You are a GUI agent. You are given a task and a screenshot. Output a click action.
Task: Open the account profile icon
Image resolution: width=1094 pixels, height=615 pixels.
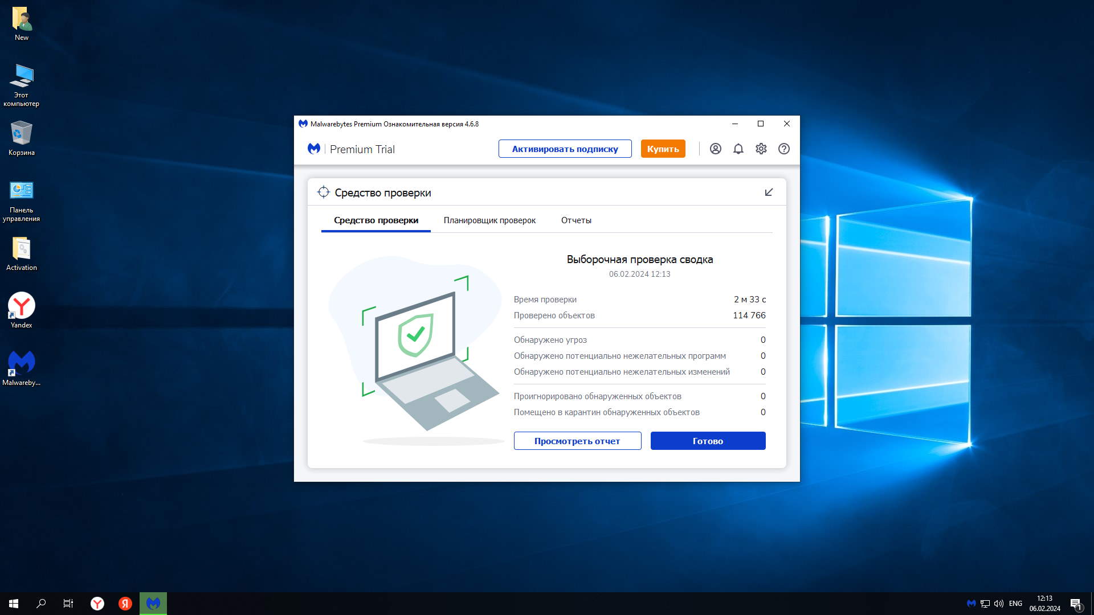pos(716,149)
